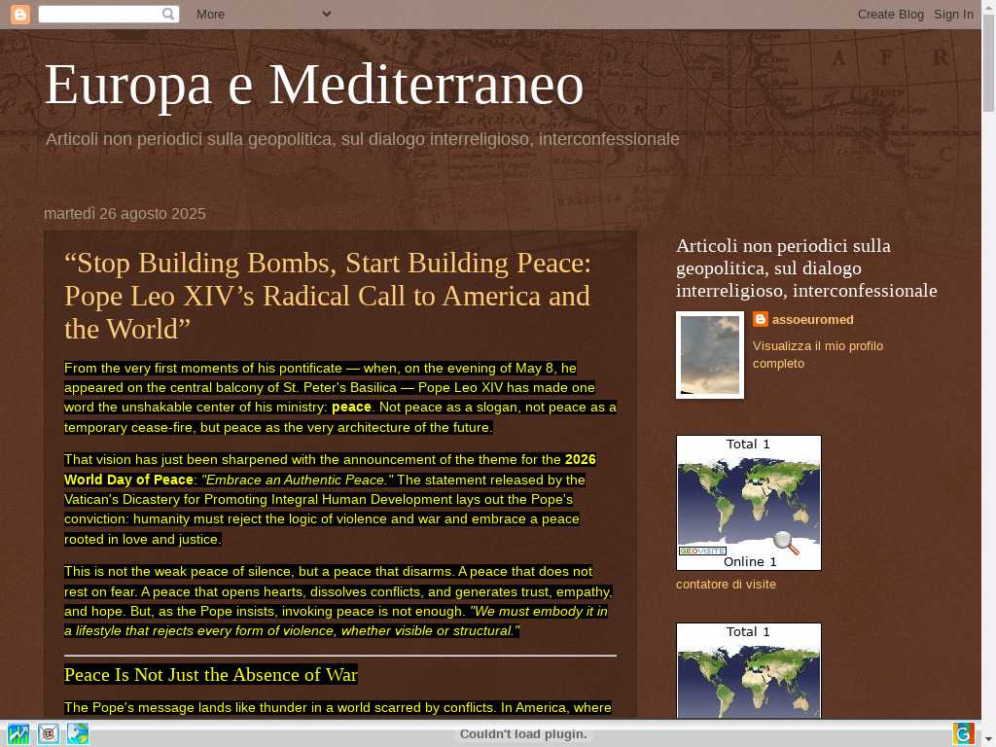Click the Create Blog link

(x=891, y=14)
